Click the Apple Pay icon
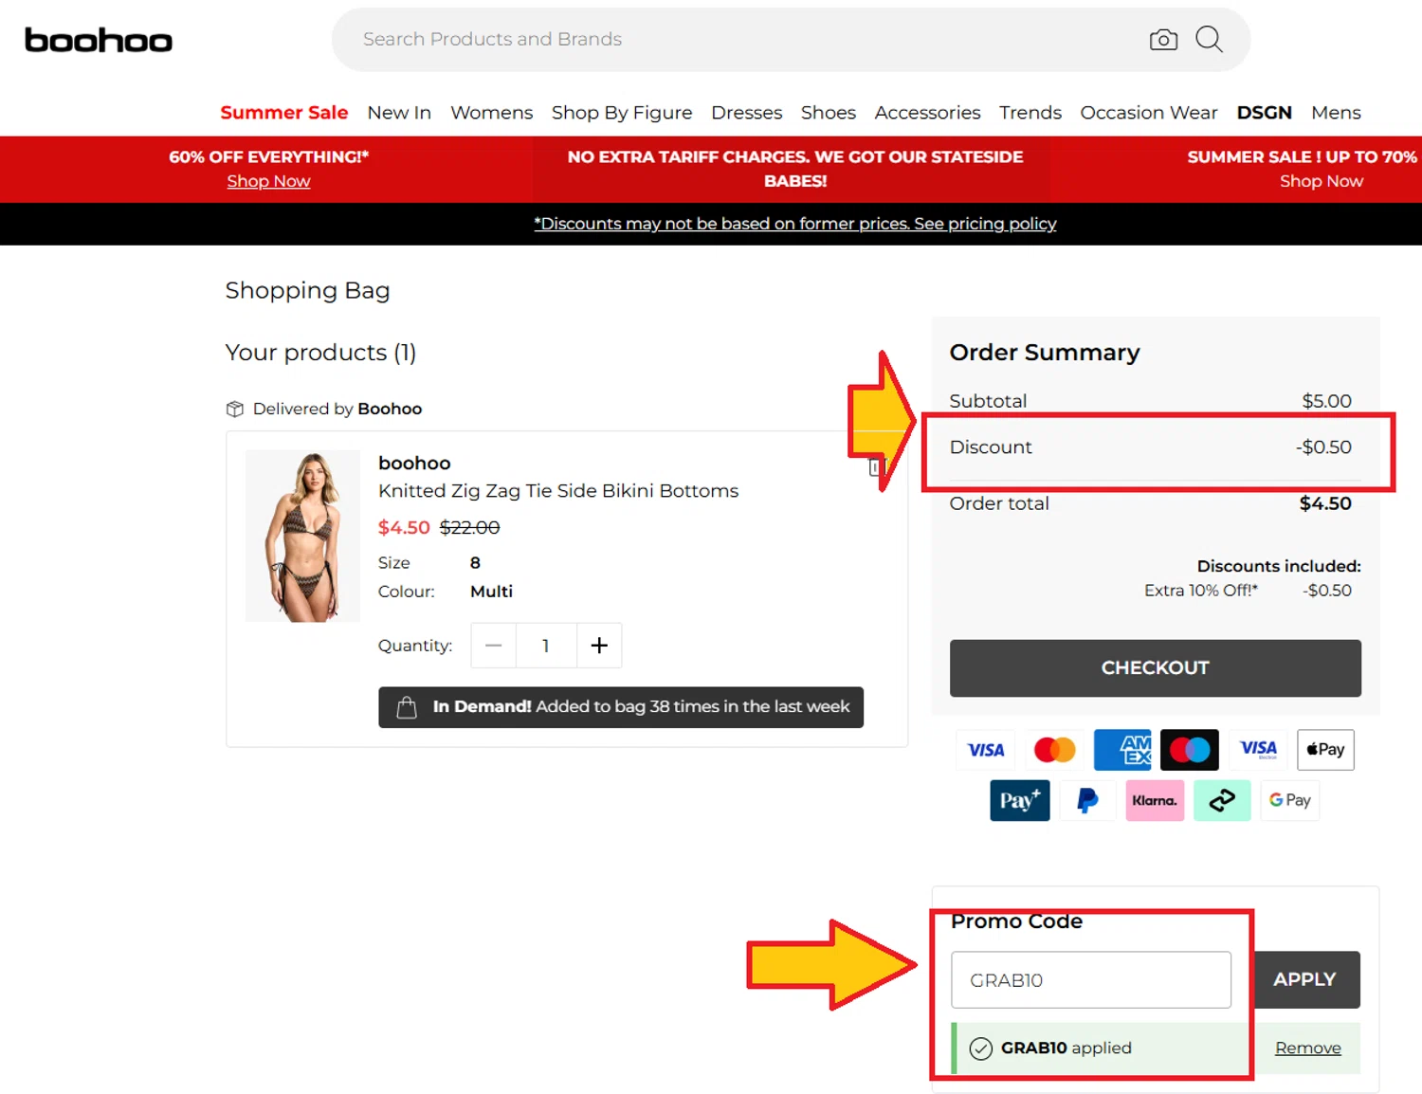1422x1094 pixels. [1325, 750]
